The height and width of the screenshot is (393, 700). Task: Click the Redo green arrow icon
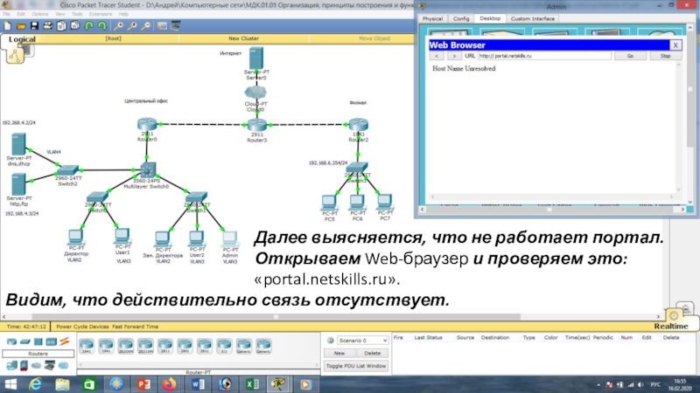pos(102,26)
